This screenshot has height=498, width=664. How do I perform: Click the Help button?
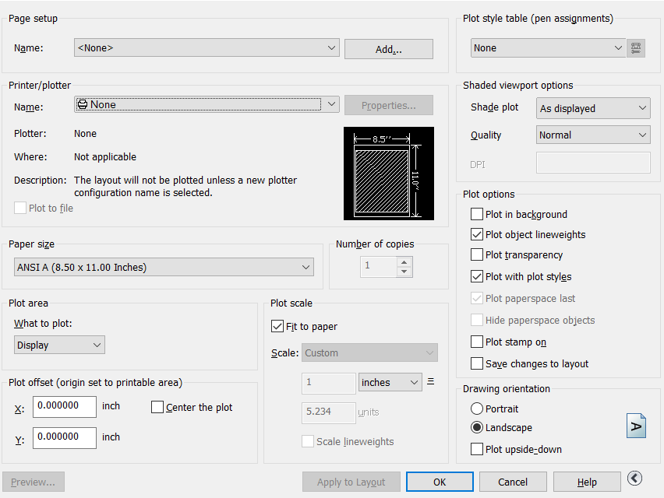(x=587, y=482)
